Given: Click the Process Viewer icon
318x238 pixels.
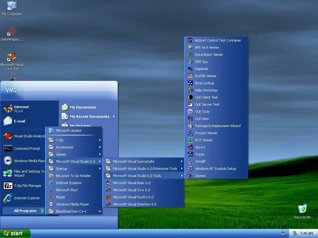Looking at the screenshot, I should pos(190,133).
